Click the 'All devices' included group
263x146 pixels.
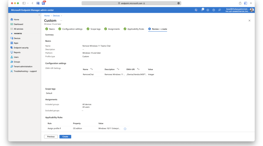[x=87, y=104]
